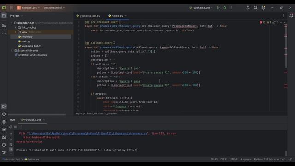Expand the link_pay_bot folder
295x166 pixels.
[x=15, y=28]
